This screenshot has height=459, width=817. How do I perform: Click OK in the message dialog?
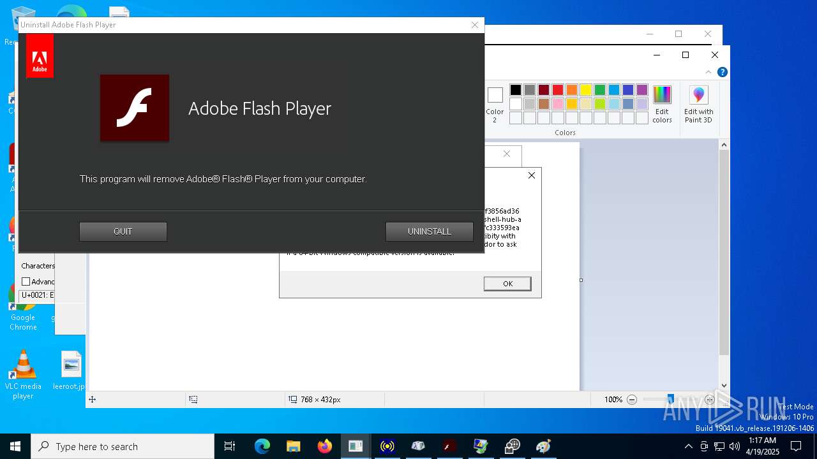[507, 284]
